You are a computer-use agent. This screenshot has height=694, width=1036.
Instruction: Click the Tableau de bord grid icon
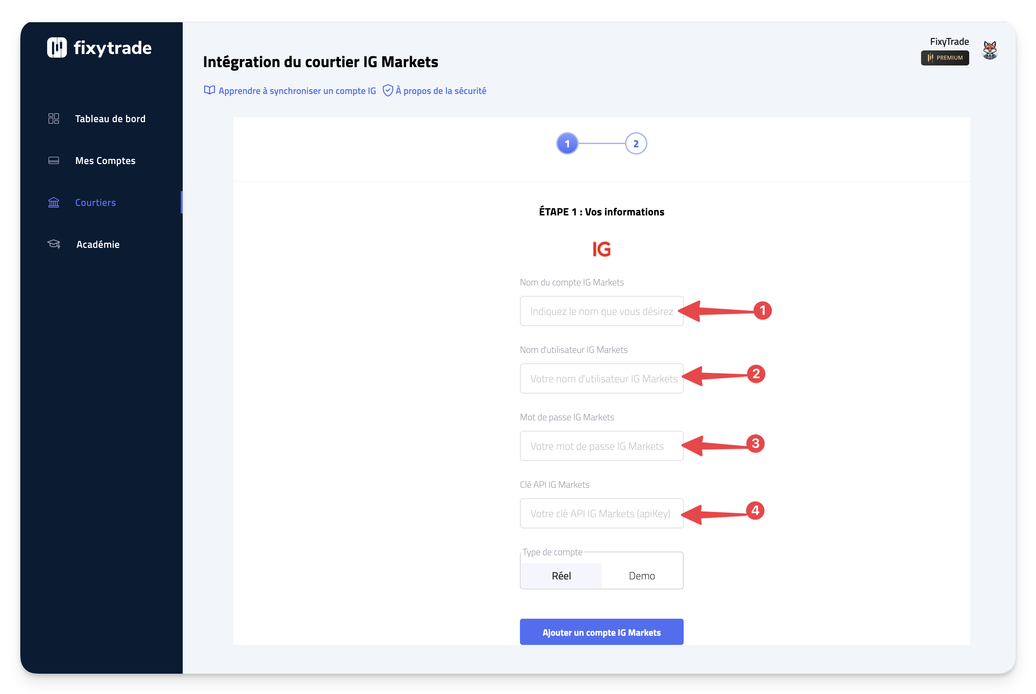(54, 119)
